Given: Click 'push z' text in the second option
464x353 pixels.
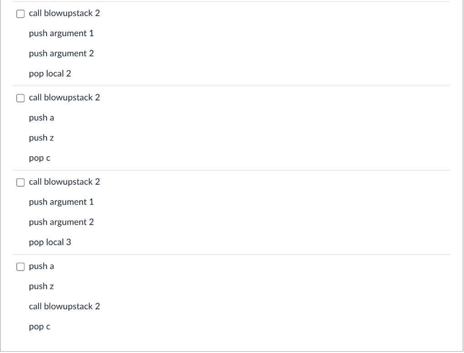Looking at the screenshot, I should click(41, 138).
